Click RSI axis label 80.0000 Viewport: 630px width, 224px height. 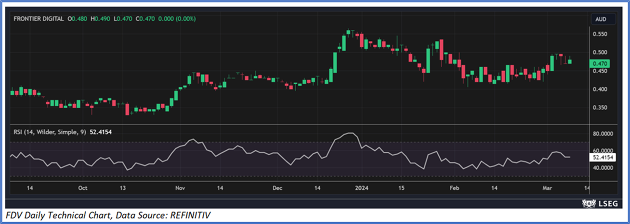604,134
